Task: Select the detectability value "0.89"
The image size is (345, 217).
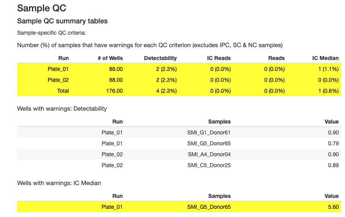Action: [333, 165]
